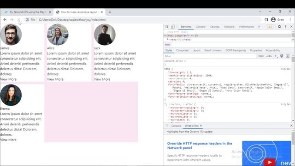Click View More under Jack
The image size is (295, 166).
pyautogui.click(x=102, y=79)
